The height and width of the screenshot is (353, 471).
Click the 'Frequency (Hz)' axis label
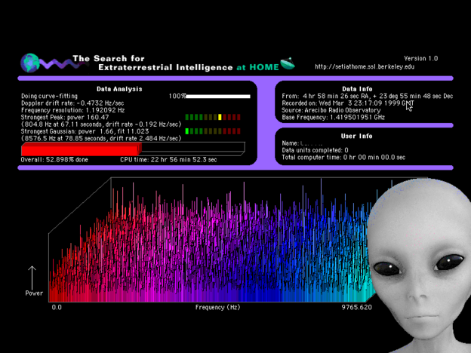218,307
